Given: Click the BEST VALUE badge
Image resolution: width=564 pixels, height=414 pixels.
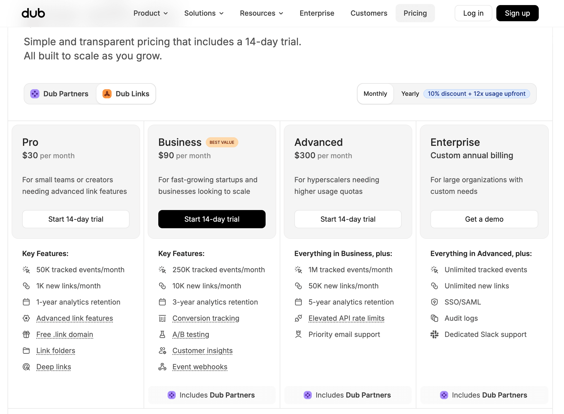Looking at the screenshot, I should tap(222, 142).
